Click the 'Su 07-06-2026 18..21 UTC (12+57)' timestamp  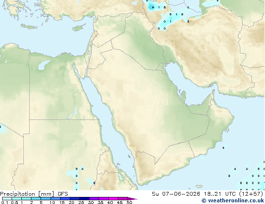(x=208, y=194)
